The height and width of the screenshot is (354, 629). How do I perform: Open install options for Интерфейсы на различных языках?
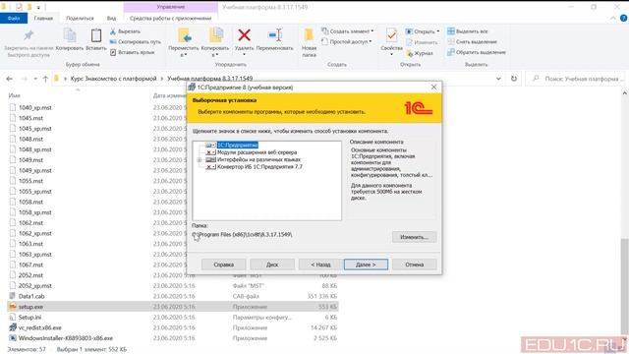(x=210, y=159)
